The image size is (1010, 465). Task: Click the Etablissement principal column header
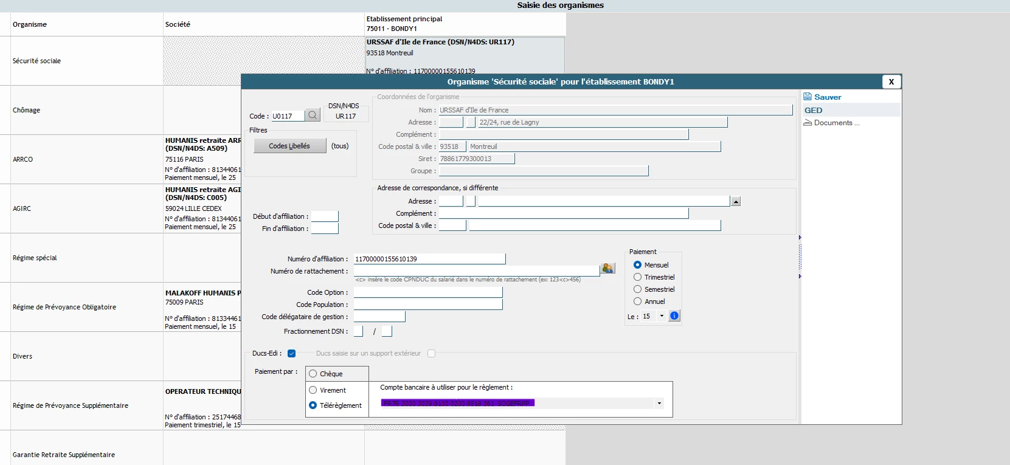pyautogui.click(x=465, y=24)
